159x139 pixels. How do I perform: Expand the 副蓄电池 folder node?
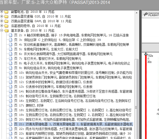click(2, 12)
